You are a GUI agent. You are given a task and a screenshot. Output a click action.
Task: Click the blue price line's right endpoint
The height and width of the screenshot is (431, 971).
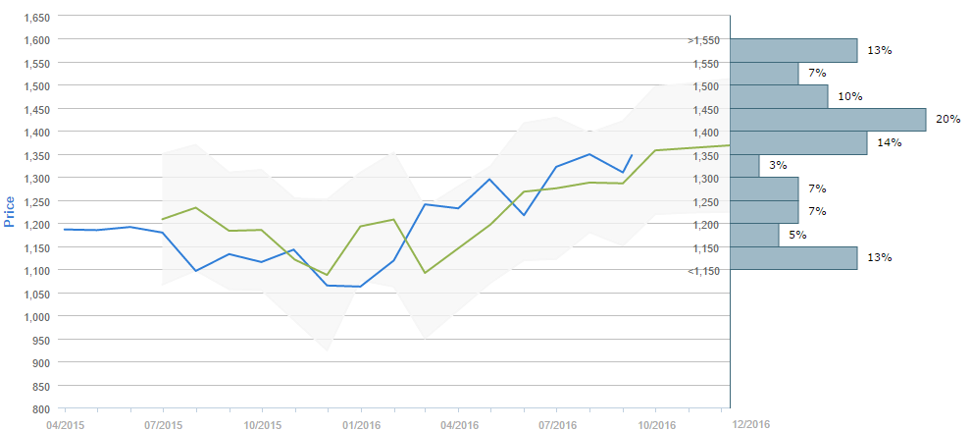pos(632,154)
